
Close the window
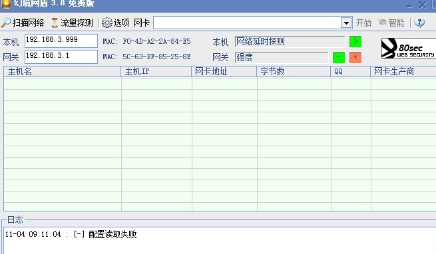[x=423, y=5]
